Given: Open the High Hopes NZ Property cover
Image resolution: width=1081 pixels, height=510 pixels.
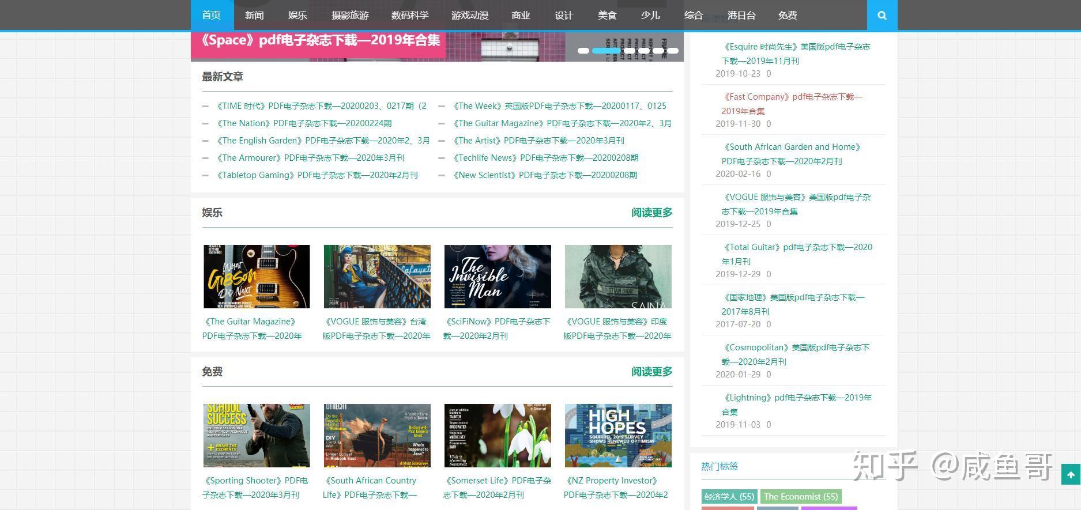Looking at the screenshot, I should coord(618,436).
